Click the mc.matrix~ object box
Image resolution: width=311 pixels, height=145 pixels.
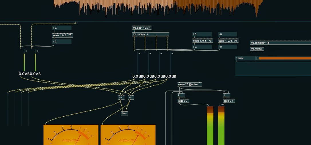(257, 49)
